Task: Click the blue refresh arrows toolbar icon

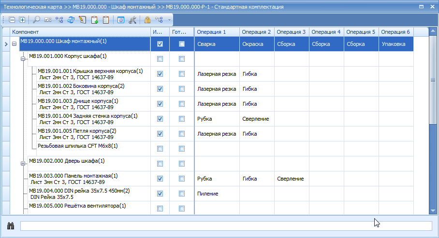Action: (x=71, y=20)
